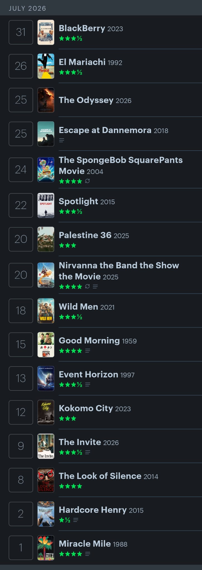The height and width of the screenshot is (570, 202).
Task: Select day 18 date box for Wild Men
Action: pyautogui.click(x=21, y=311)
